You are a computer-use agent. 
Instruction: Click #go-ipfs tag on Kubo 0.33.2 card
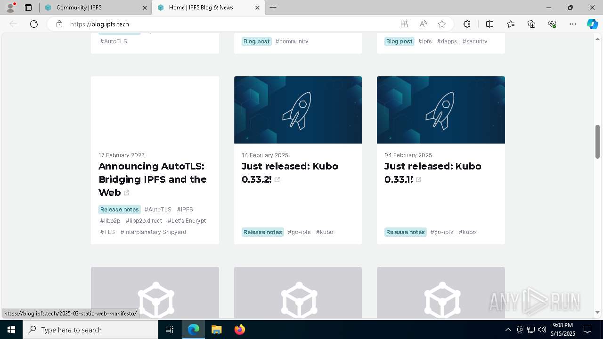(x=299, y=232)
